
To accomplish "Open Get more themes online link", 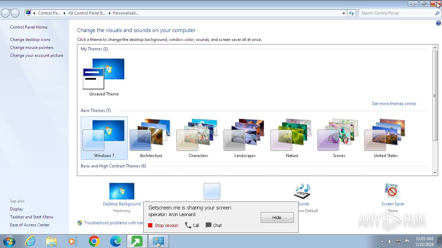I will pyautogui.click(x=394, y=104).
